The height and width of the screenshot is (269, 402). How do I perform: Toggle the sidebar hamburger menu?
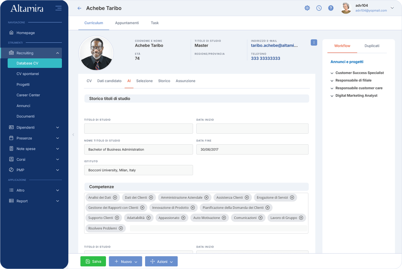58,8
